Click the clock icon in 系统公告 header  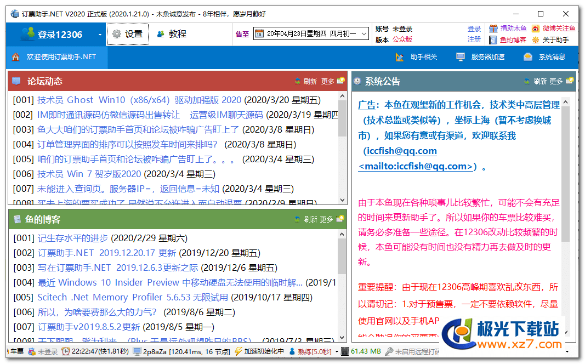pyautogui.click(x=357, y=81)
